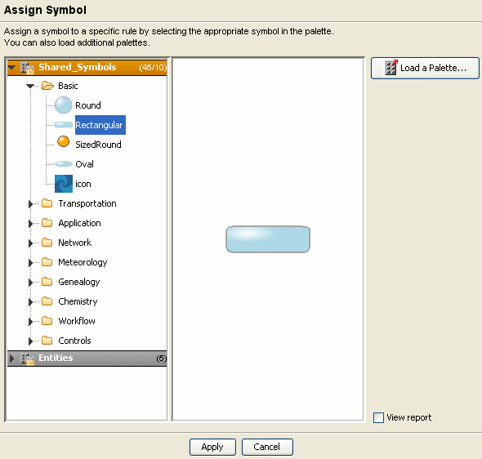Expand the Entities palette section
482x459 pixels.
[x=11, y=359]
